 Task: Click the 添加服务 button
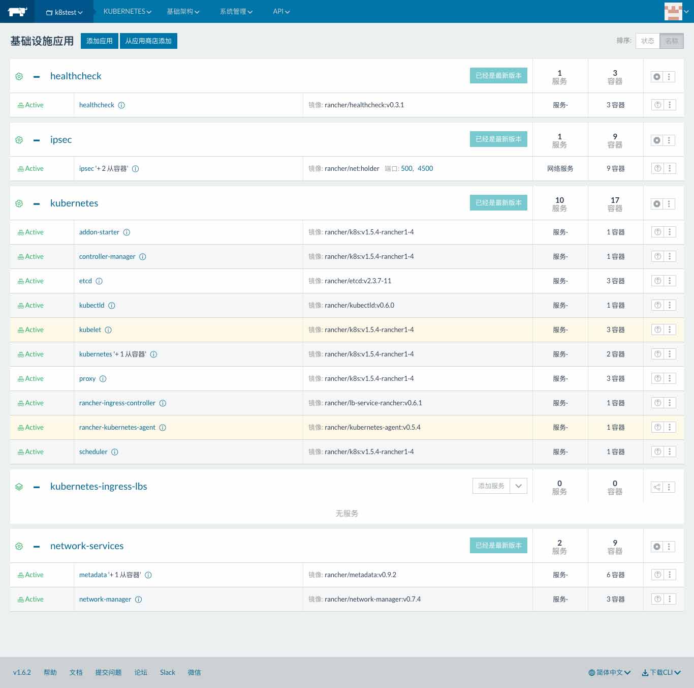point(491,486)
